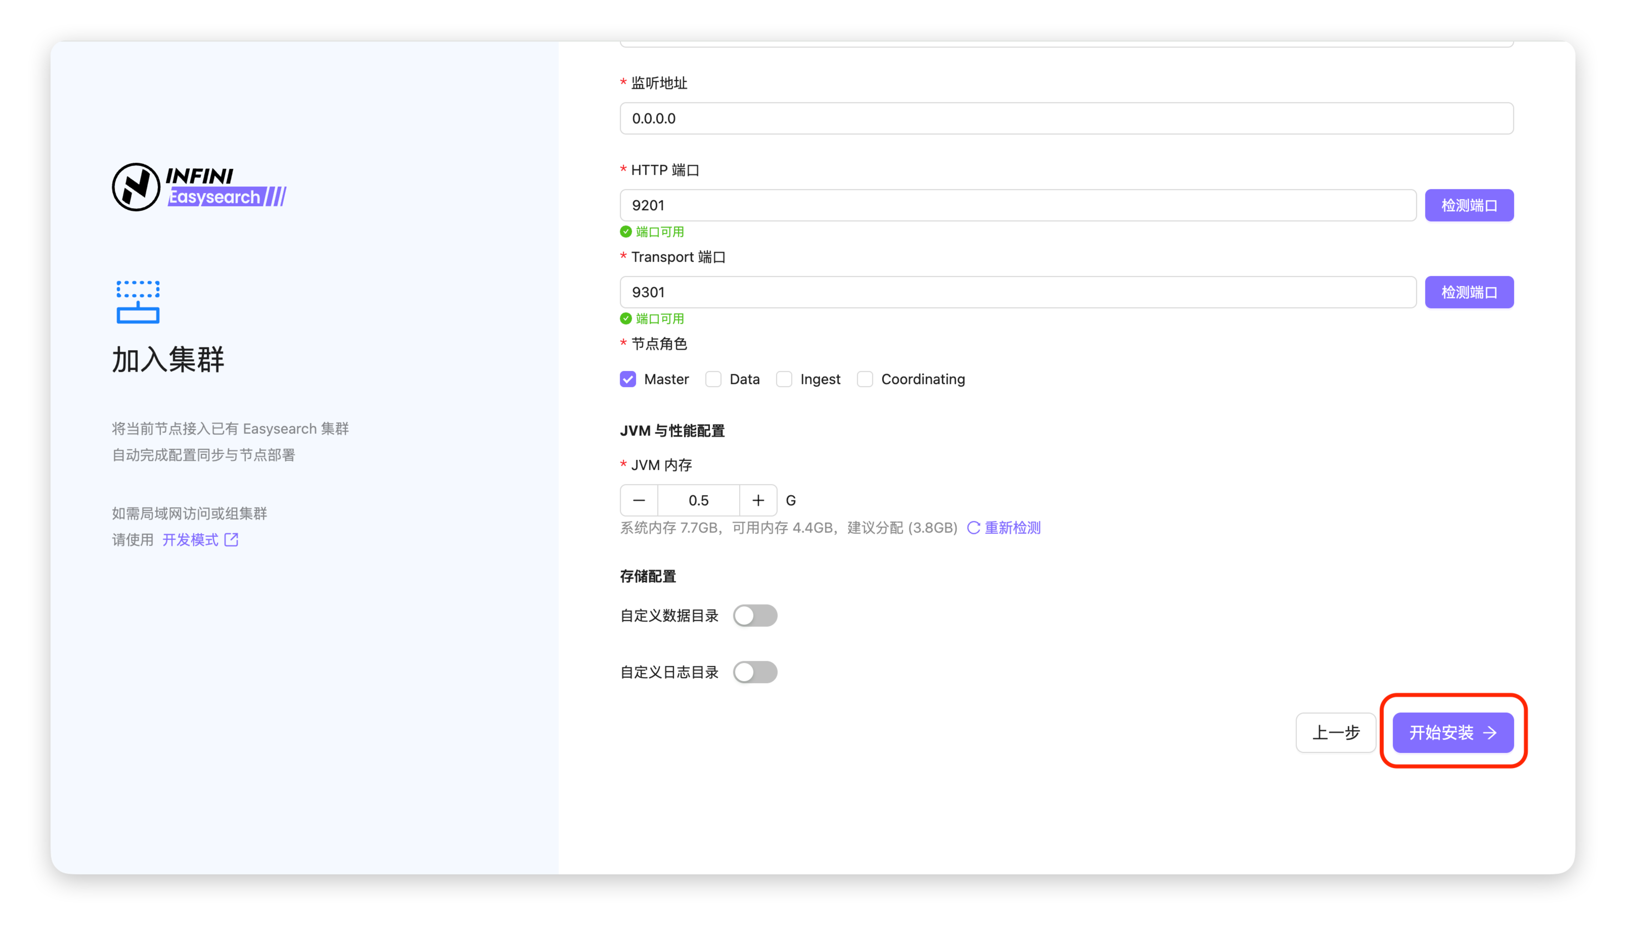The width and height of the screenshot is (1626, 935).
Task: Focus the 监听地址 input field
Action: pyautogui.click(x=1066, y=118)
